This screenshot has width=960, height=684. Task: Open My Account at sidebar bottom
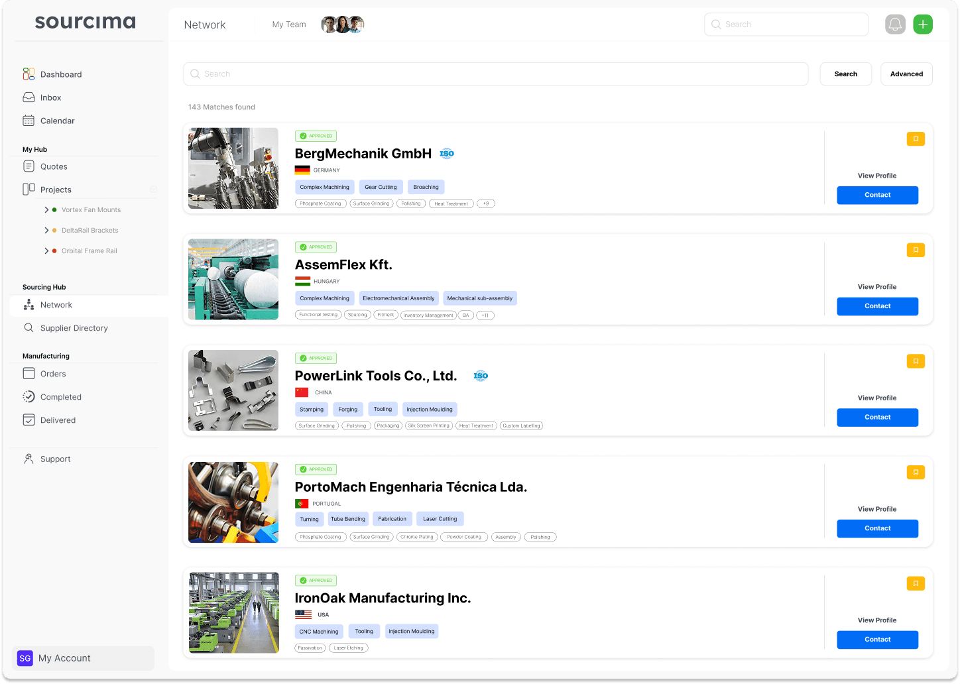coord(83,658)
